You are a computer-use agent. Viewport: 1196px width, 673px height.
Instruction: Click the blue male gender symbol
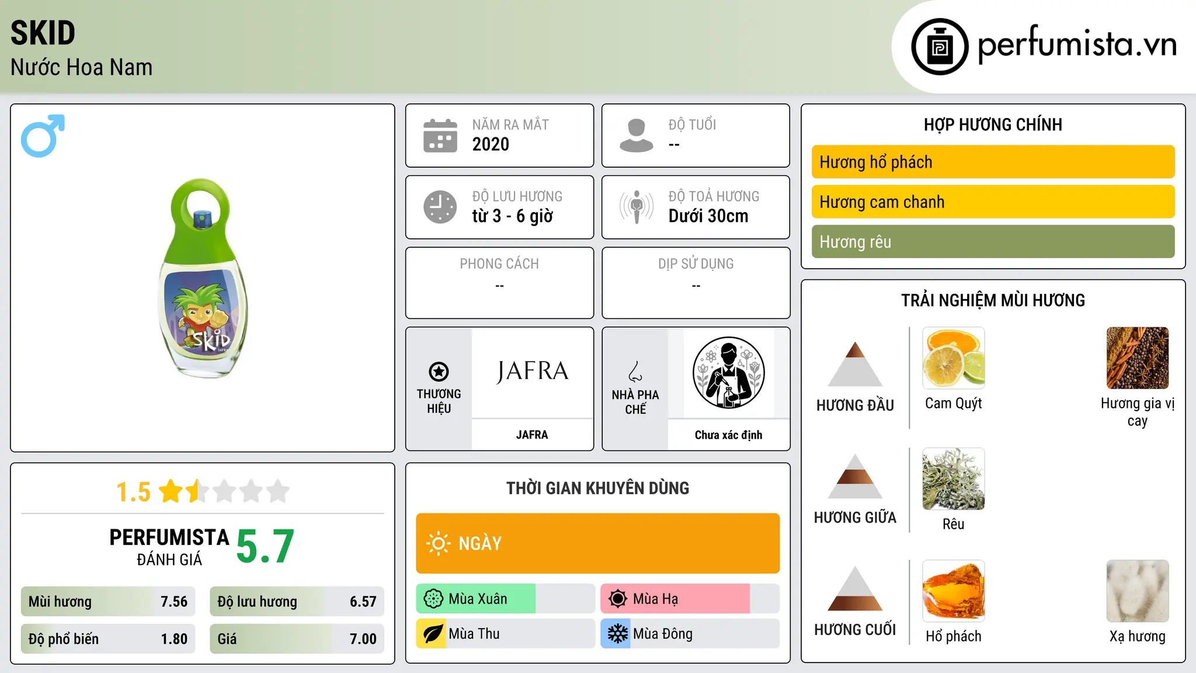(43, 136)
